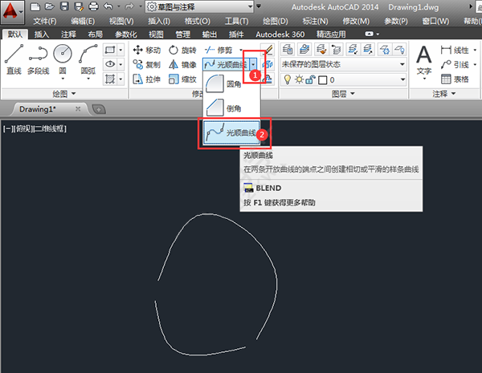Choose 倒角 chamfer from the dropdown
This screenshot has width=482, height=373.
pyautogui.click(x=231, y=108)
